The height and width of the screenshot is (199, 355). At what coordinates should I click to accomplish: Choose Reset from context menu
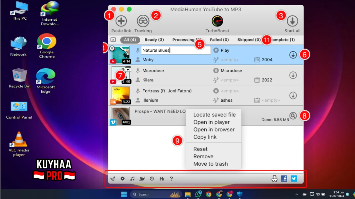[201, 149]
